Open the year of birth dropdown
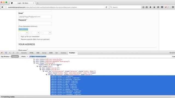This screenshot has height=98, width=175. click(46, 33)
